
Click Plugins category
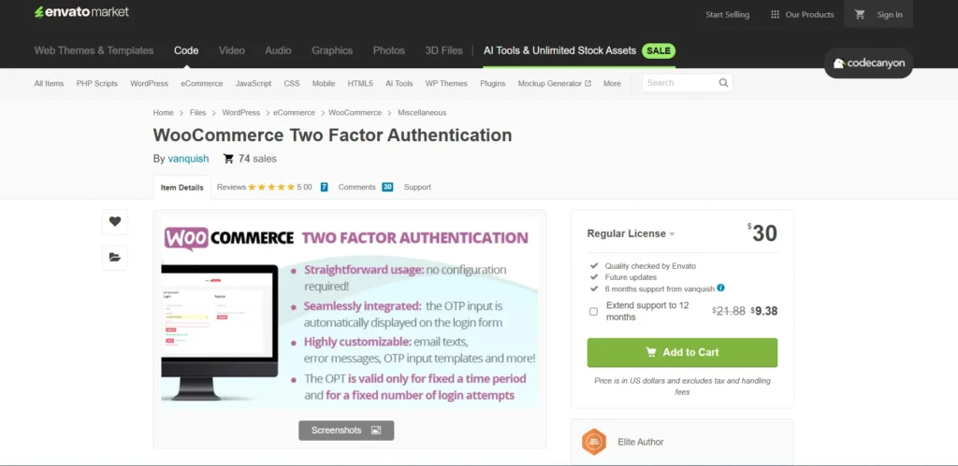point(492,83)
